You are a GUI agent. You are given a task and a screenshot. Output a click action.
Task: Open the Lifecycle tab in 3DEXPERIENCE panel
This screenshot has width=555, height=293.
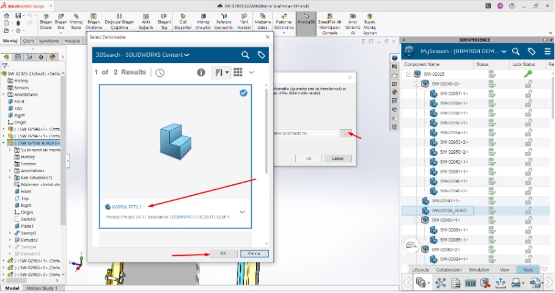[421, 270]
